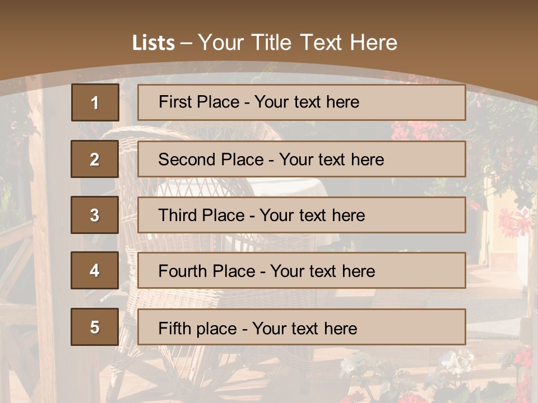Select the 'Fourth Place' text box
The width and height of the screenshot is (538, 403).
click(302, 271)
